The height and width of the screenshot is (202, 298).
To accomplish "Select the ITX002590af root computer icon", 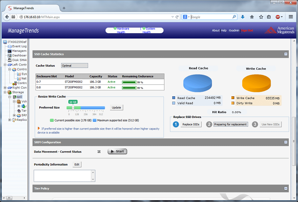I will coord(5,42).
